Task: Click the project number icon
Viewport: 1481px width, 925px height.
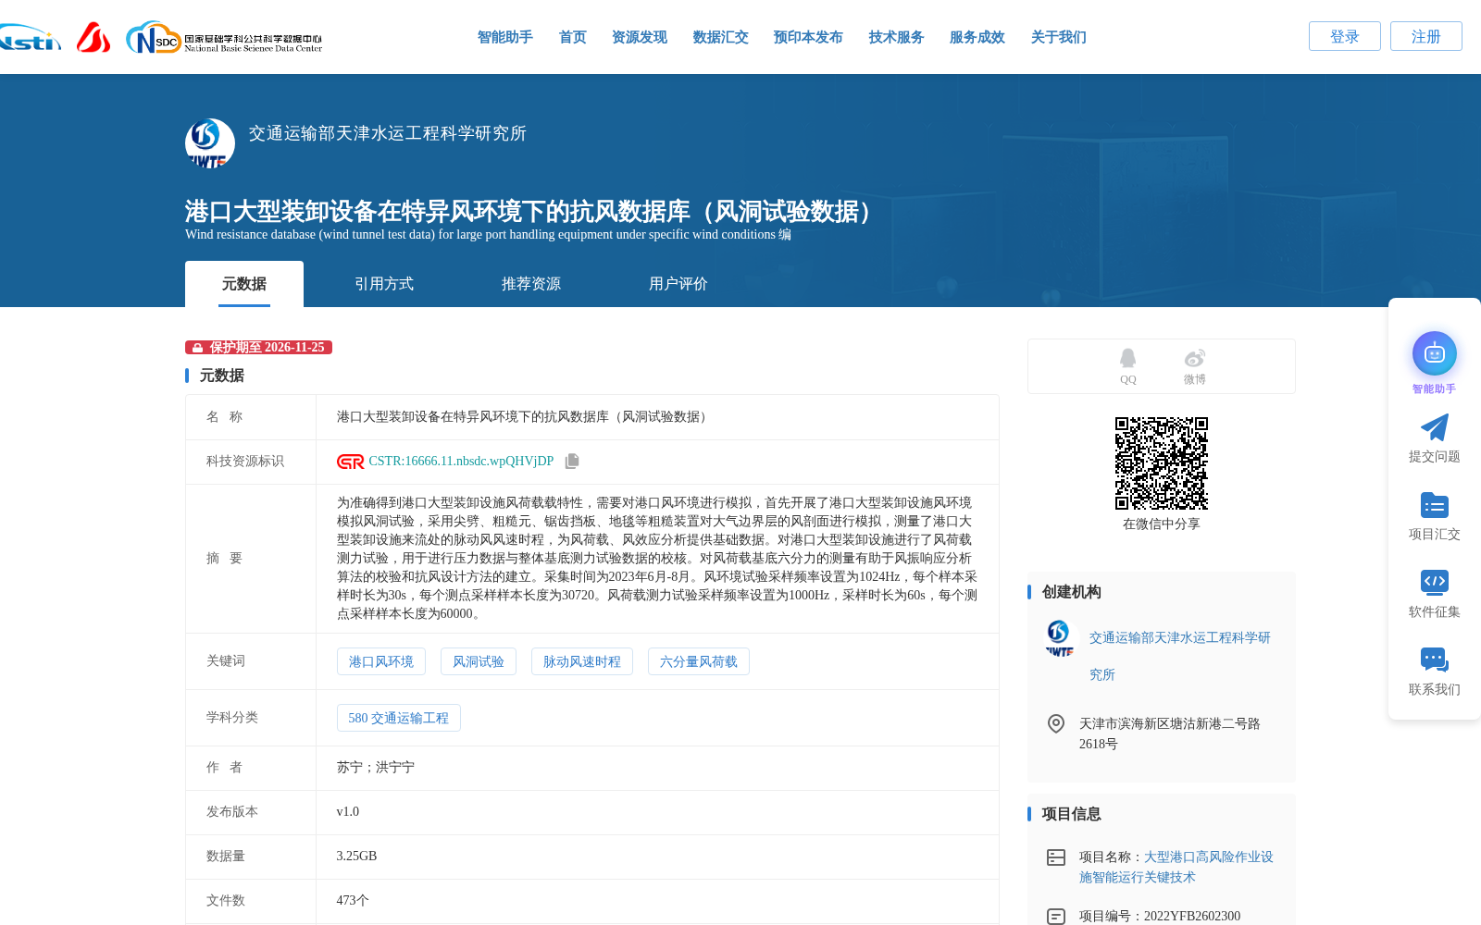Action: pos(1055,917)
